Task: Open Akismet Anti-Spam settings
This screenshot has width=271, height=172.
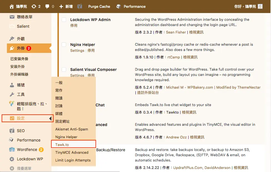Action: pos(72,129)
